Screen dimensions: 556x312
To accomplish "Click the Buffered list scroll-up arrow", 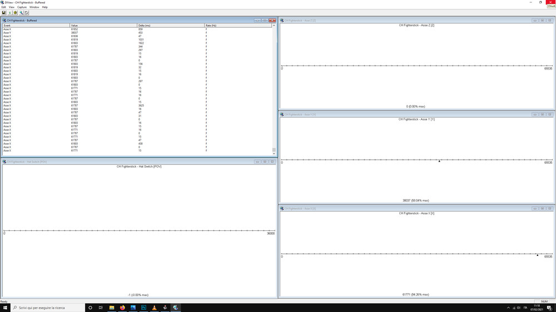I will pos(274,26).
